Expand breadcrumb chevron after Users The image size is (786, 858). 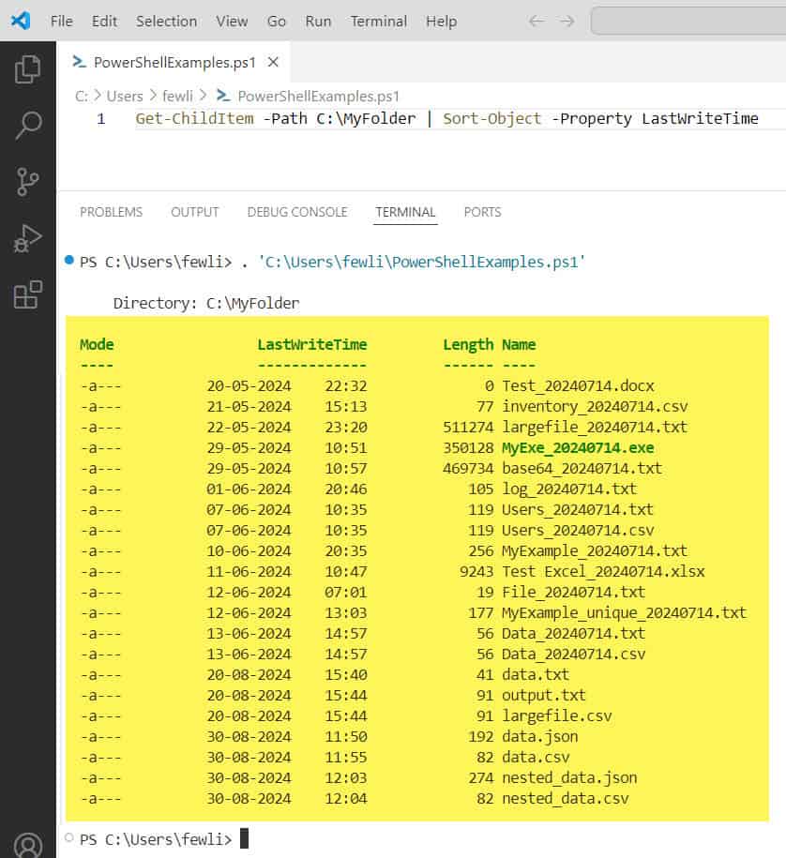pyautogui.click(x=153, y=96)
